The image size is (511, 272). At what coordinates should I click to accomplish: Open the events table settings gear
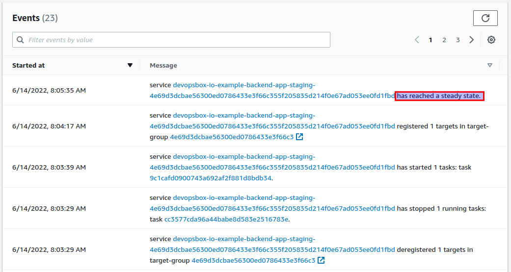pyautogui.click(x=491, y=40)
